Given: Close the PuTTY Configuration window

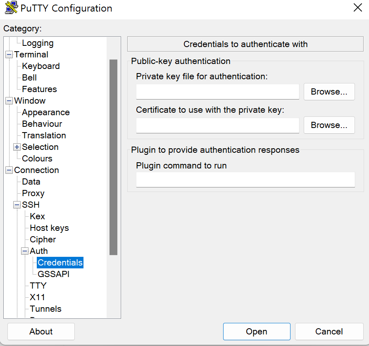Looking at the screenshot, I should click(x=358, y=7).
